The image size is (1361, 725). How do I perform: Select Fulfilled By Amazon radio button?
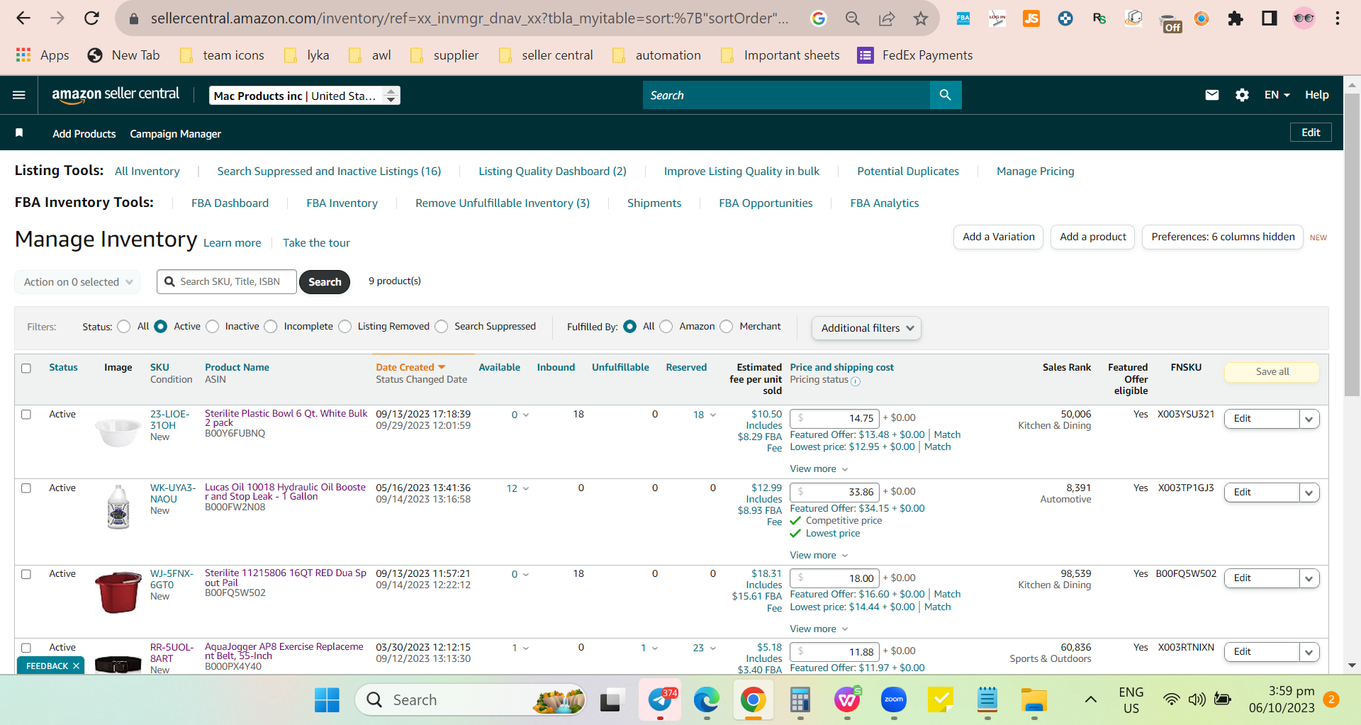pos(666,327)
